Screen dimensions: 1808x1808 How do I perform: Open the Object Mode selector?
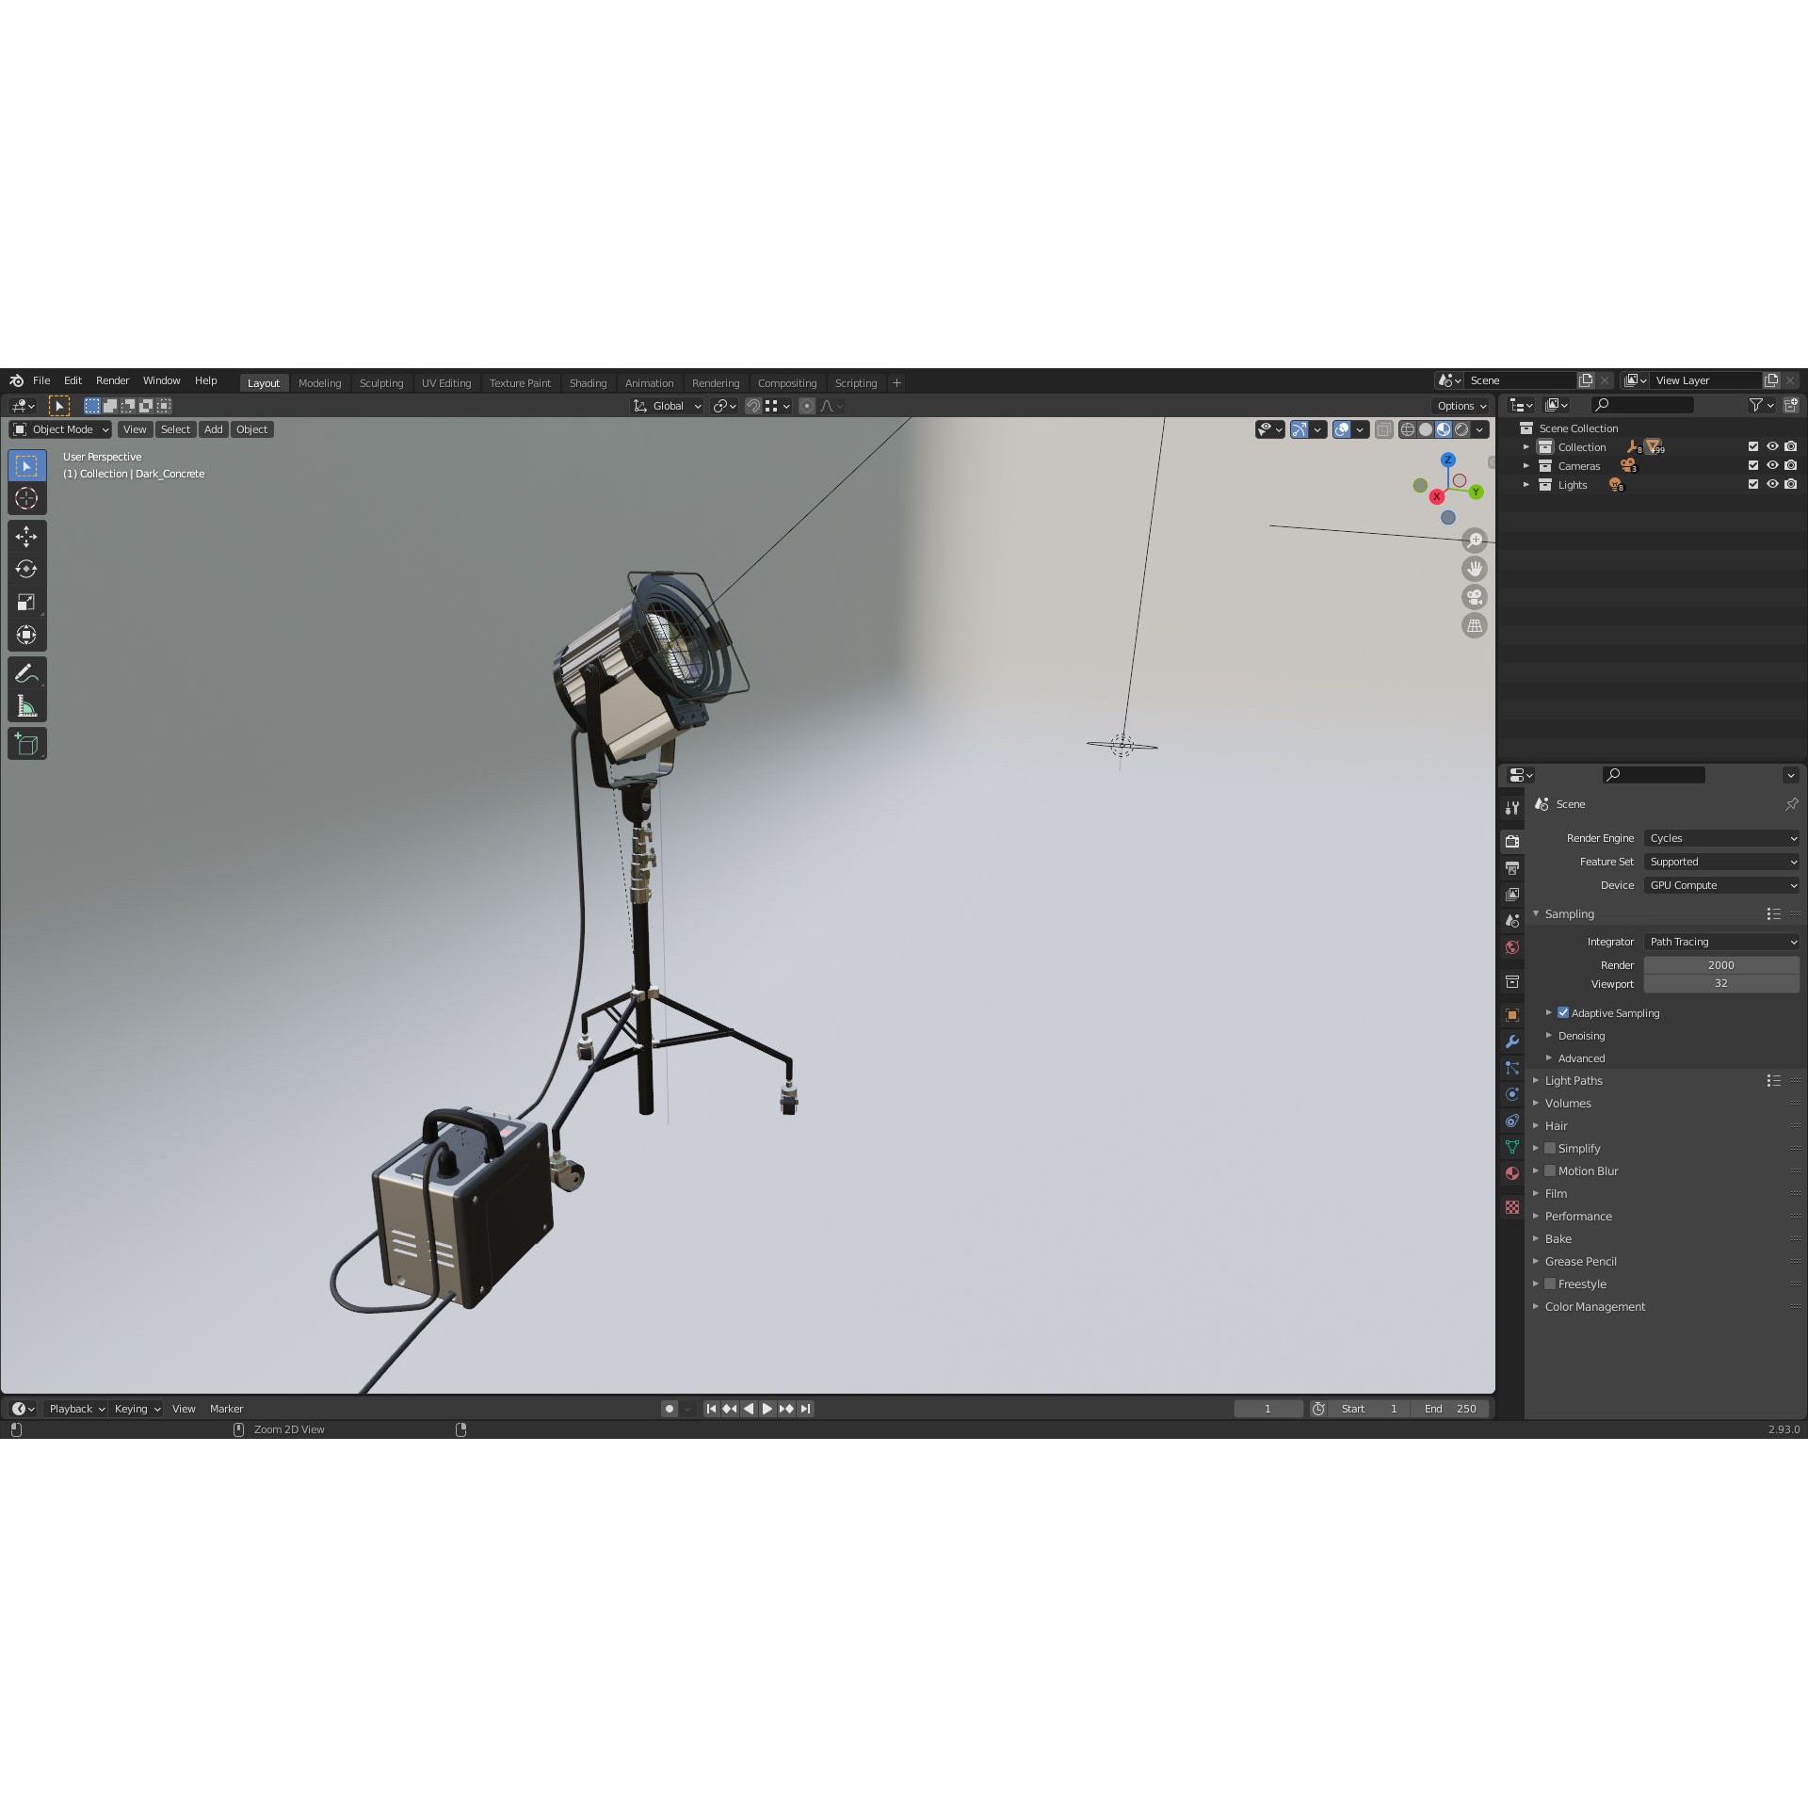[x=59, y=428]
